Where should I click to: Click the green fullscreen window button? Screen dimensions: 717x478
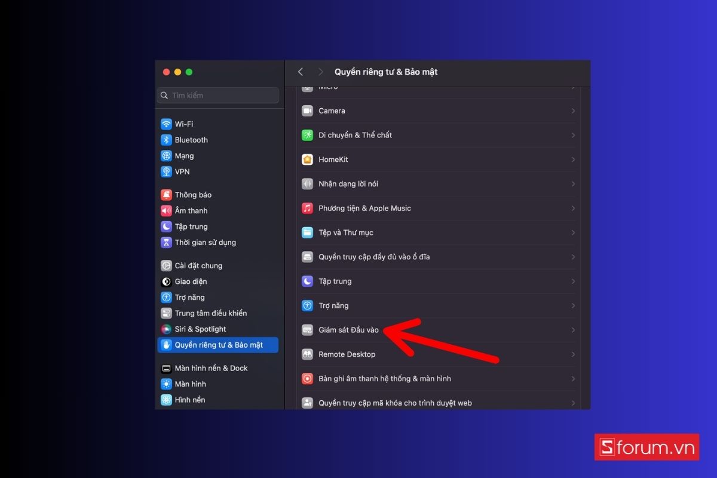tap(189, 72)
